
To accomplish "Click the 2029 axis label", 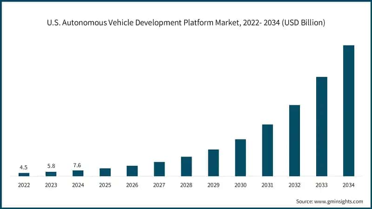I will [x=213, y=185].
